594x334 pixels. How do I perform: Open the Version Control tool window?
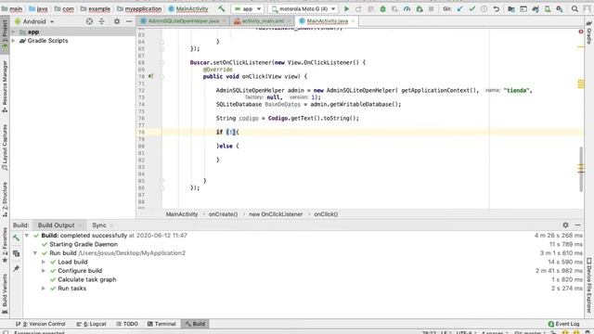pos(41,324)
